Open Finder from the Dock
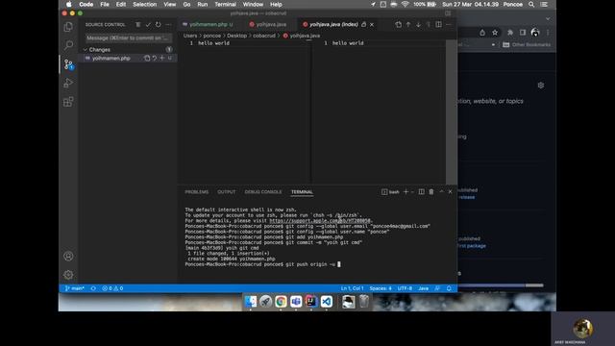This screenshot has height=346, width=615. [251, 301]
